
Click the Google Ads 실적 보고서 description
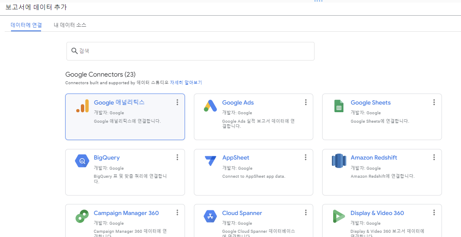(258, 124)
